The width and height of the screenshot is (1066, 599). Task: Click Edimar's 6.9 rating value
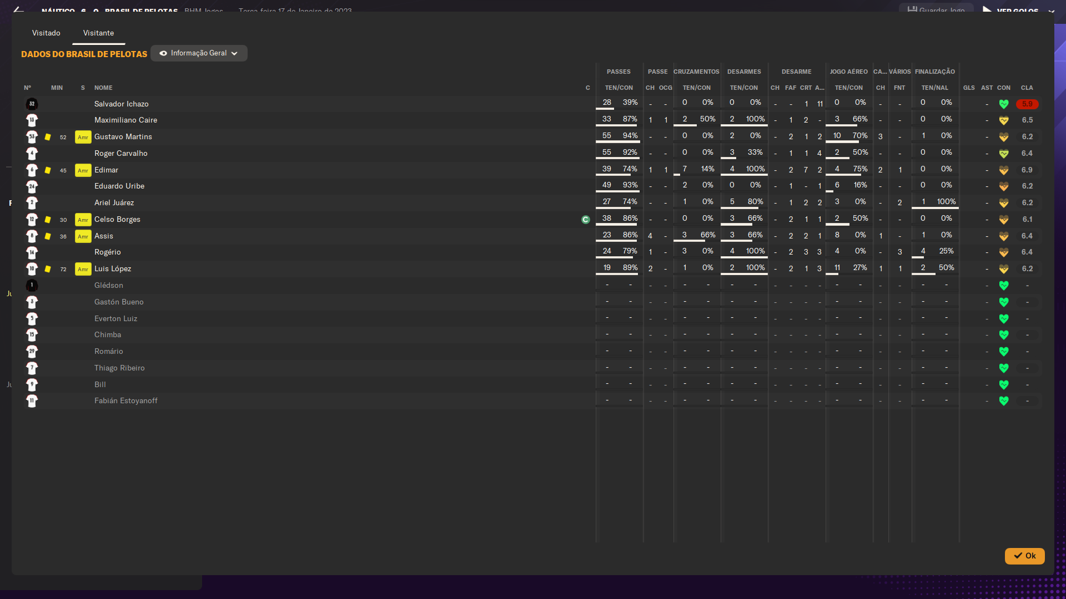point(1027,170)
